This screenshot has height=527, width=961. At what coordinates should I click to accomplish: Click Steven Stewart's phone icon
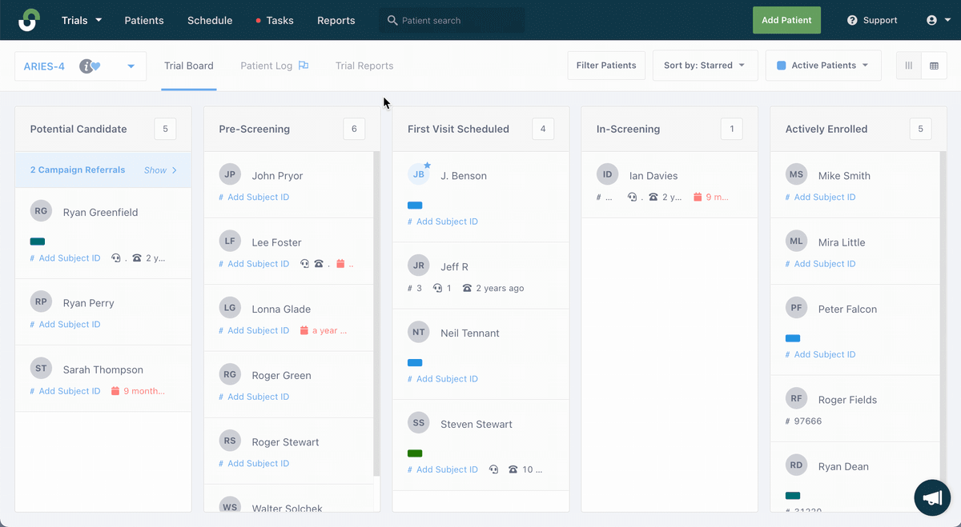[513, 469]
